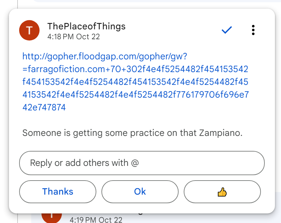Open the gopher.floodgap.com link
Viewport: 281px width, 223px height.
(105, 56)
